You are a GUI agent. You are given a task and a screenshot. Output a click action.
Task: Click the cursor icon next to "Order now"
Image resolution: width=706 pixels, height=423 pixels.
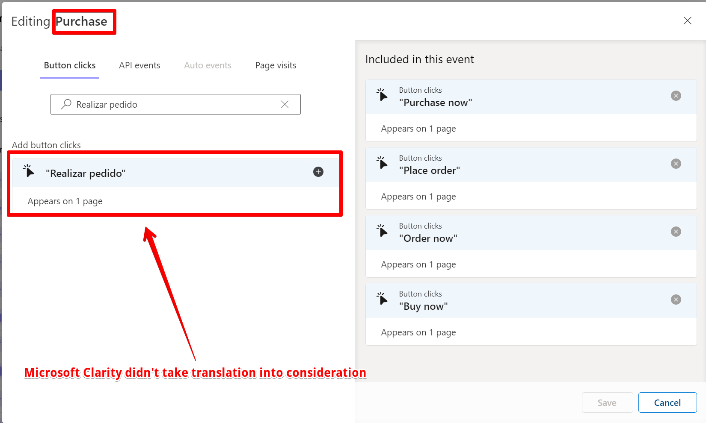pos(383,231)
